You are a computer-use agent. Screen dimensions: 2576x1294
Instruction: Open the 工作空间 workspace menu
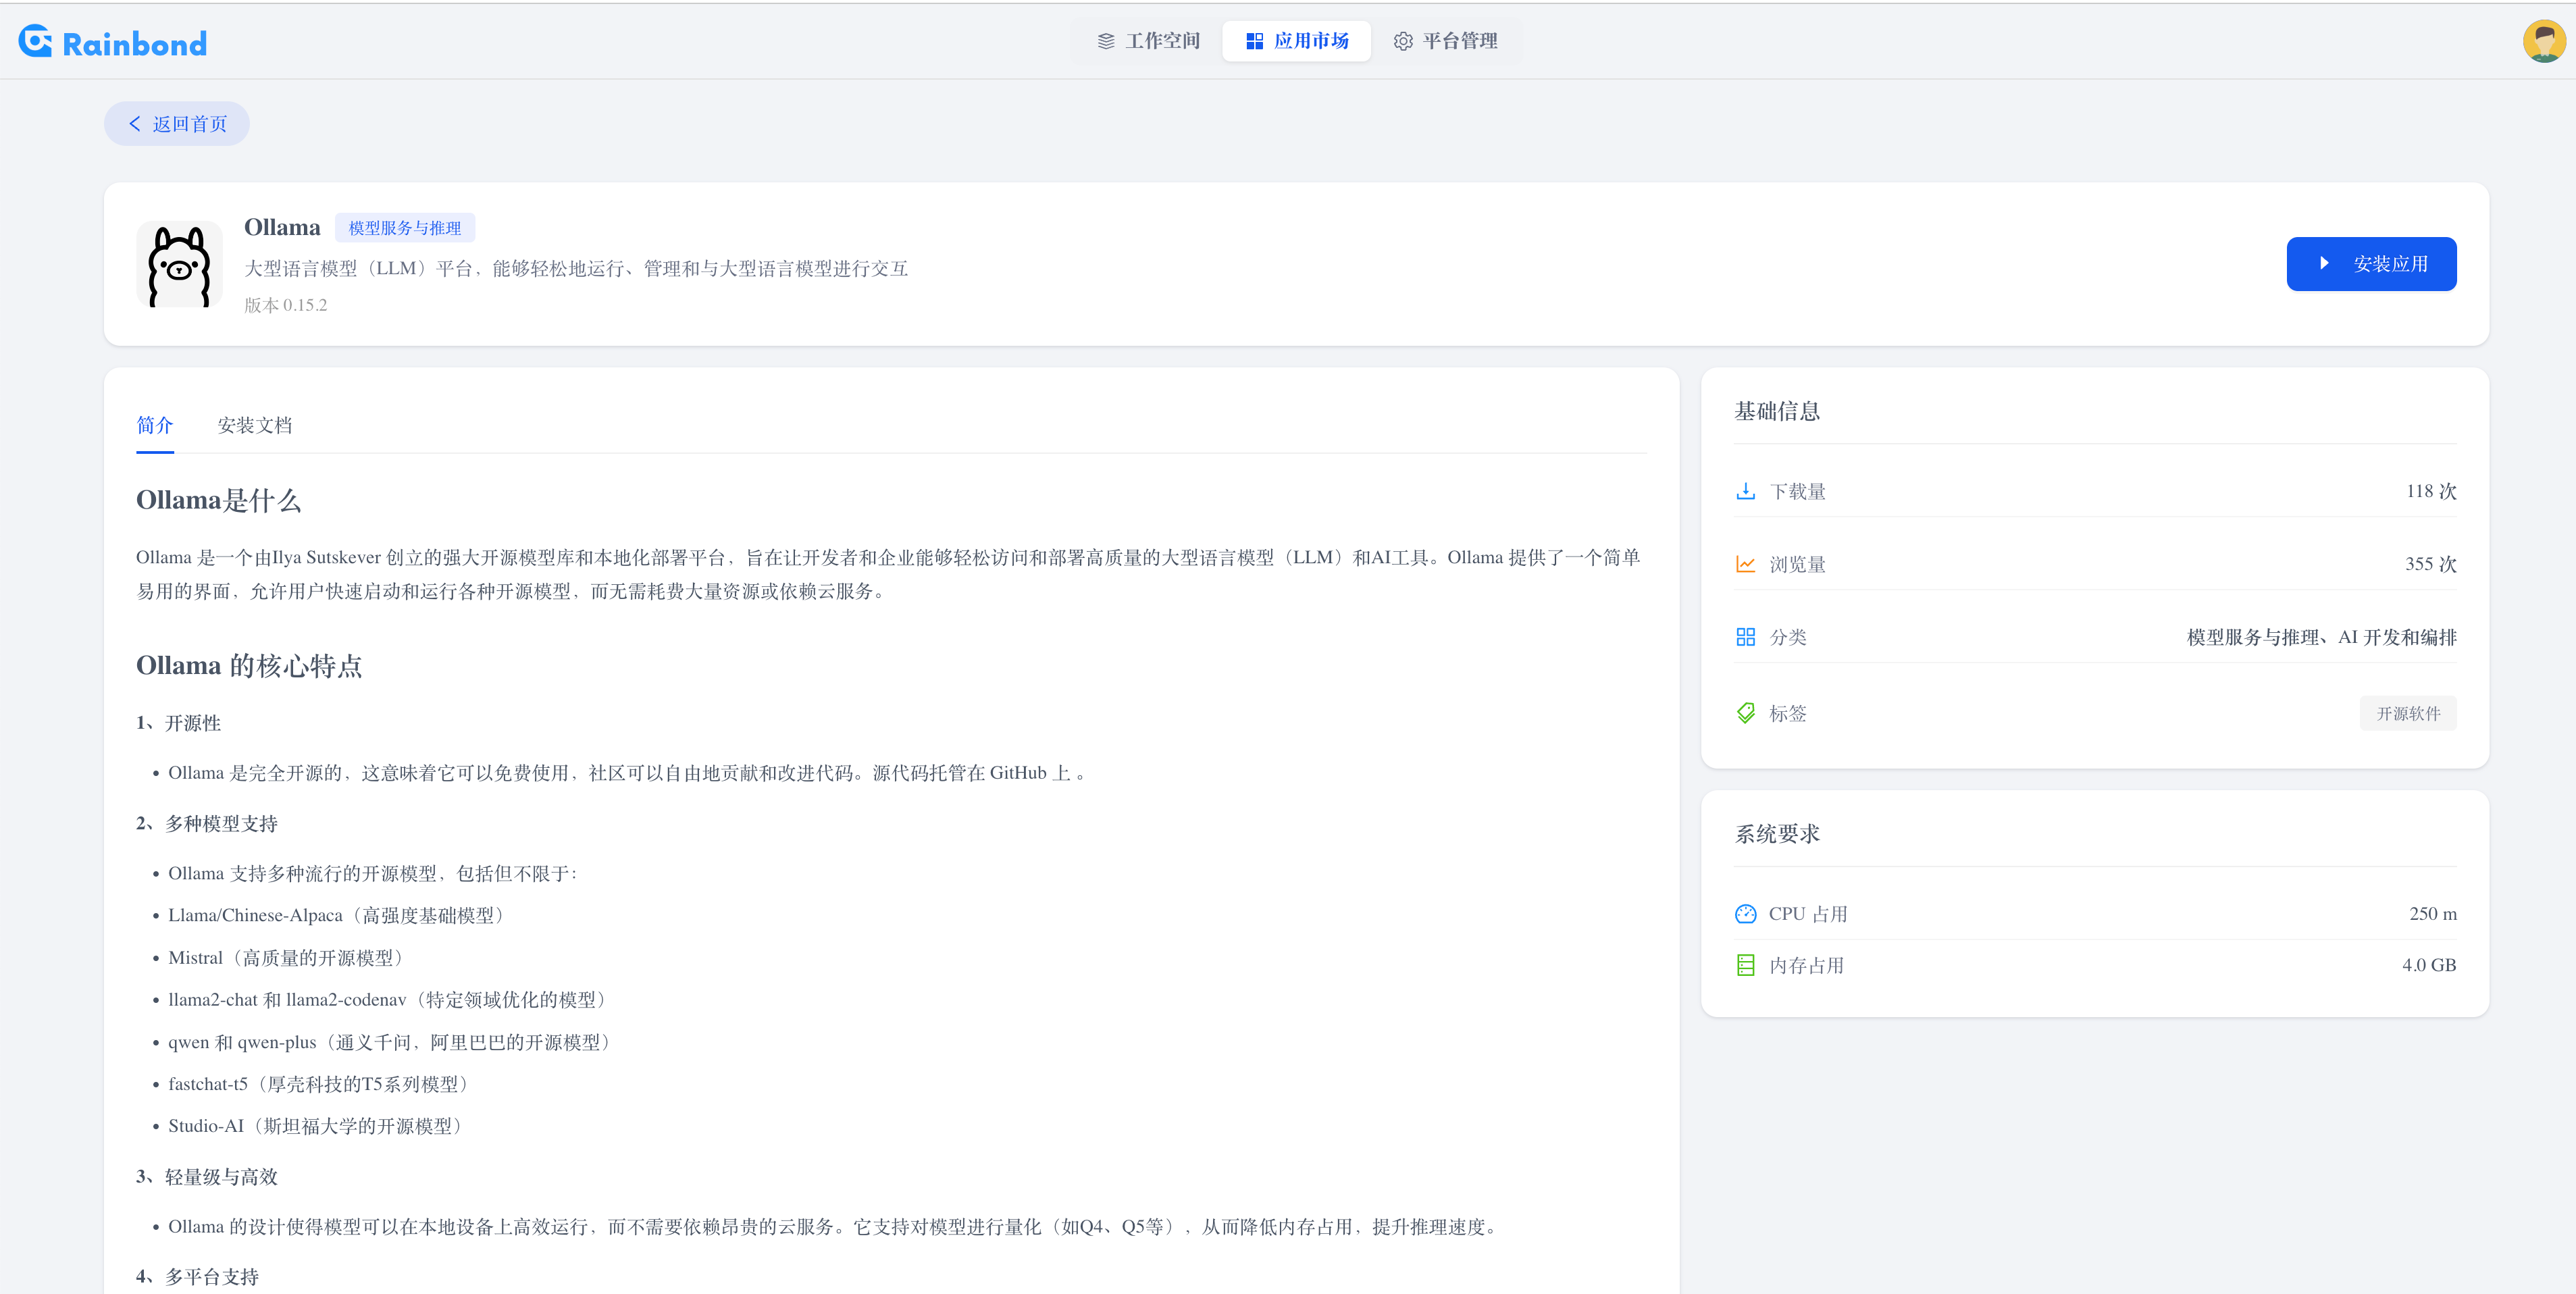tap(1148, 41)
